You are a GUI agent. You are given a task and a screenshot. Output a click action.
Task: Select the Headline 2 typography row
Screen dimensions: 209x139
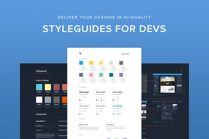(x=51, y=126)
